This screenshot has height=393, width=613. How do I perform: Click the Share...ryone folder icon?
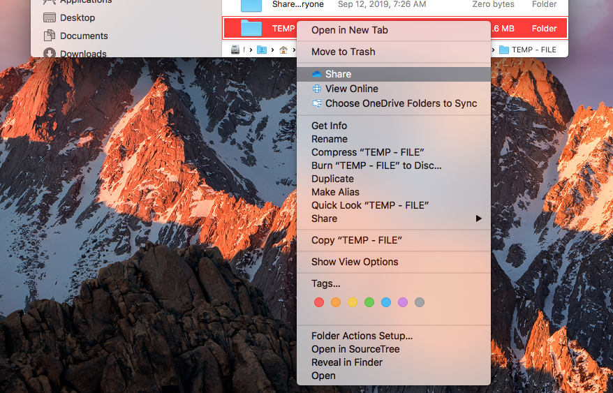point(251,5)
